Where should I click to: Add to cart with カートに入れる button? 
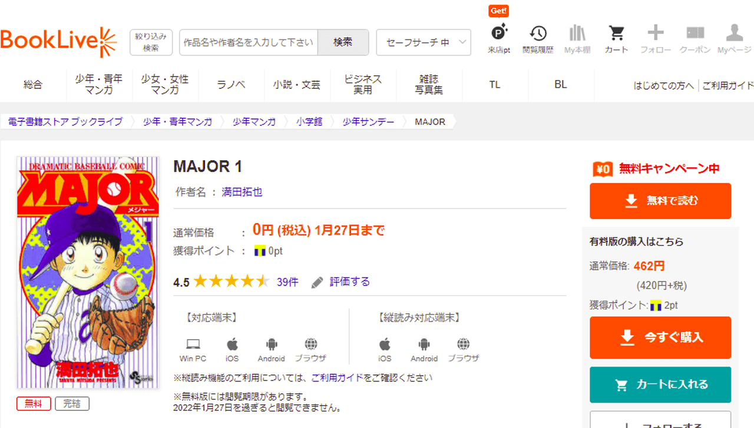pyautogui.click(x=660, y=385)
